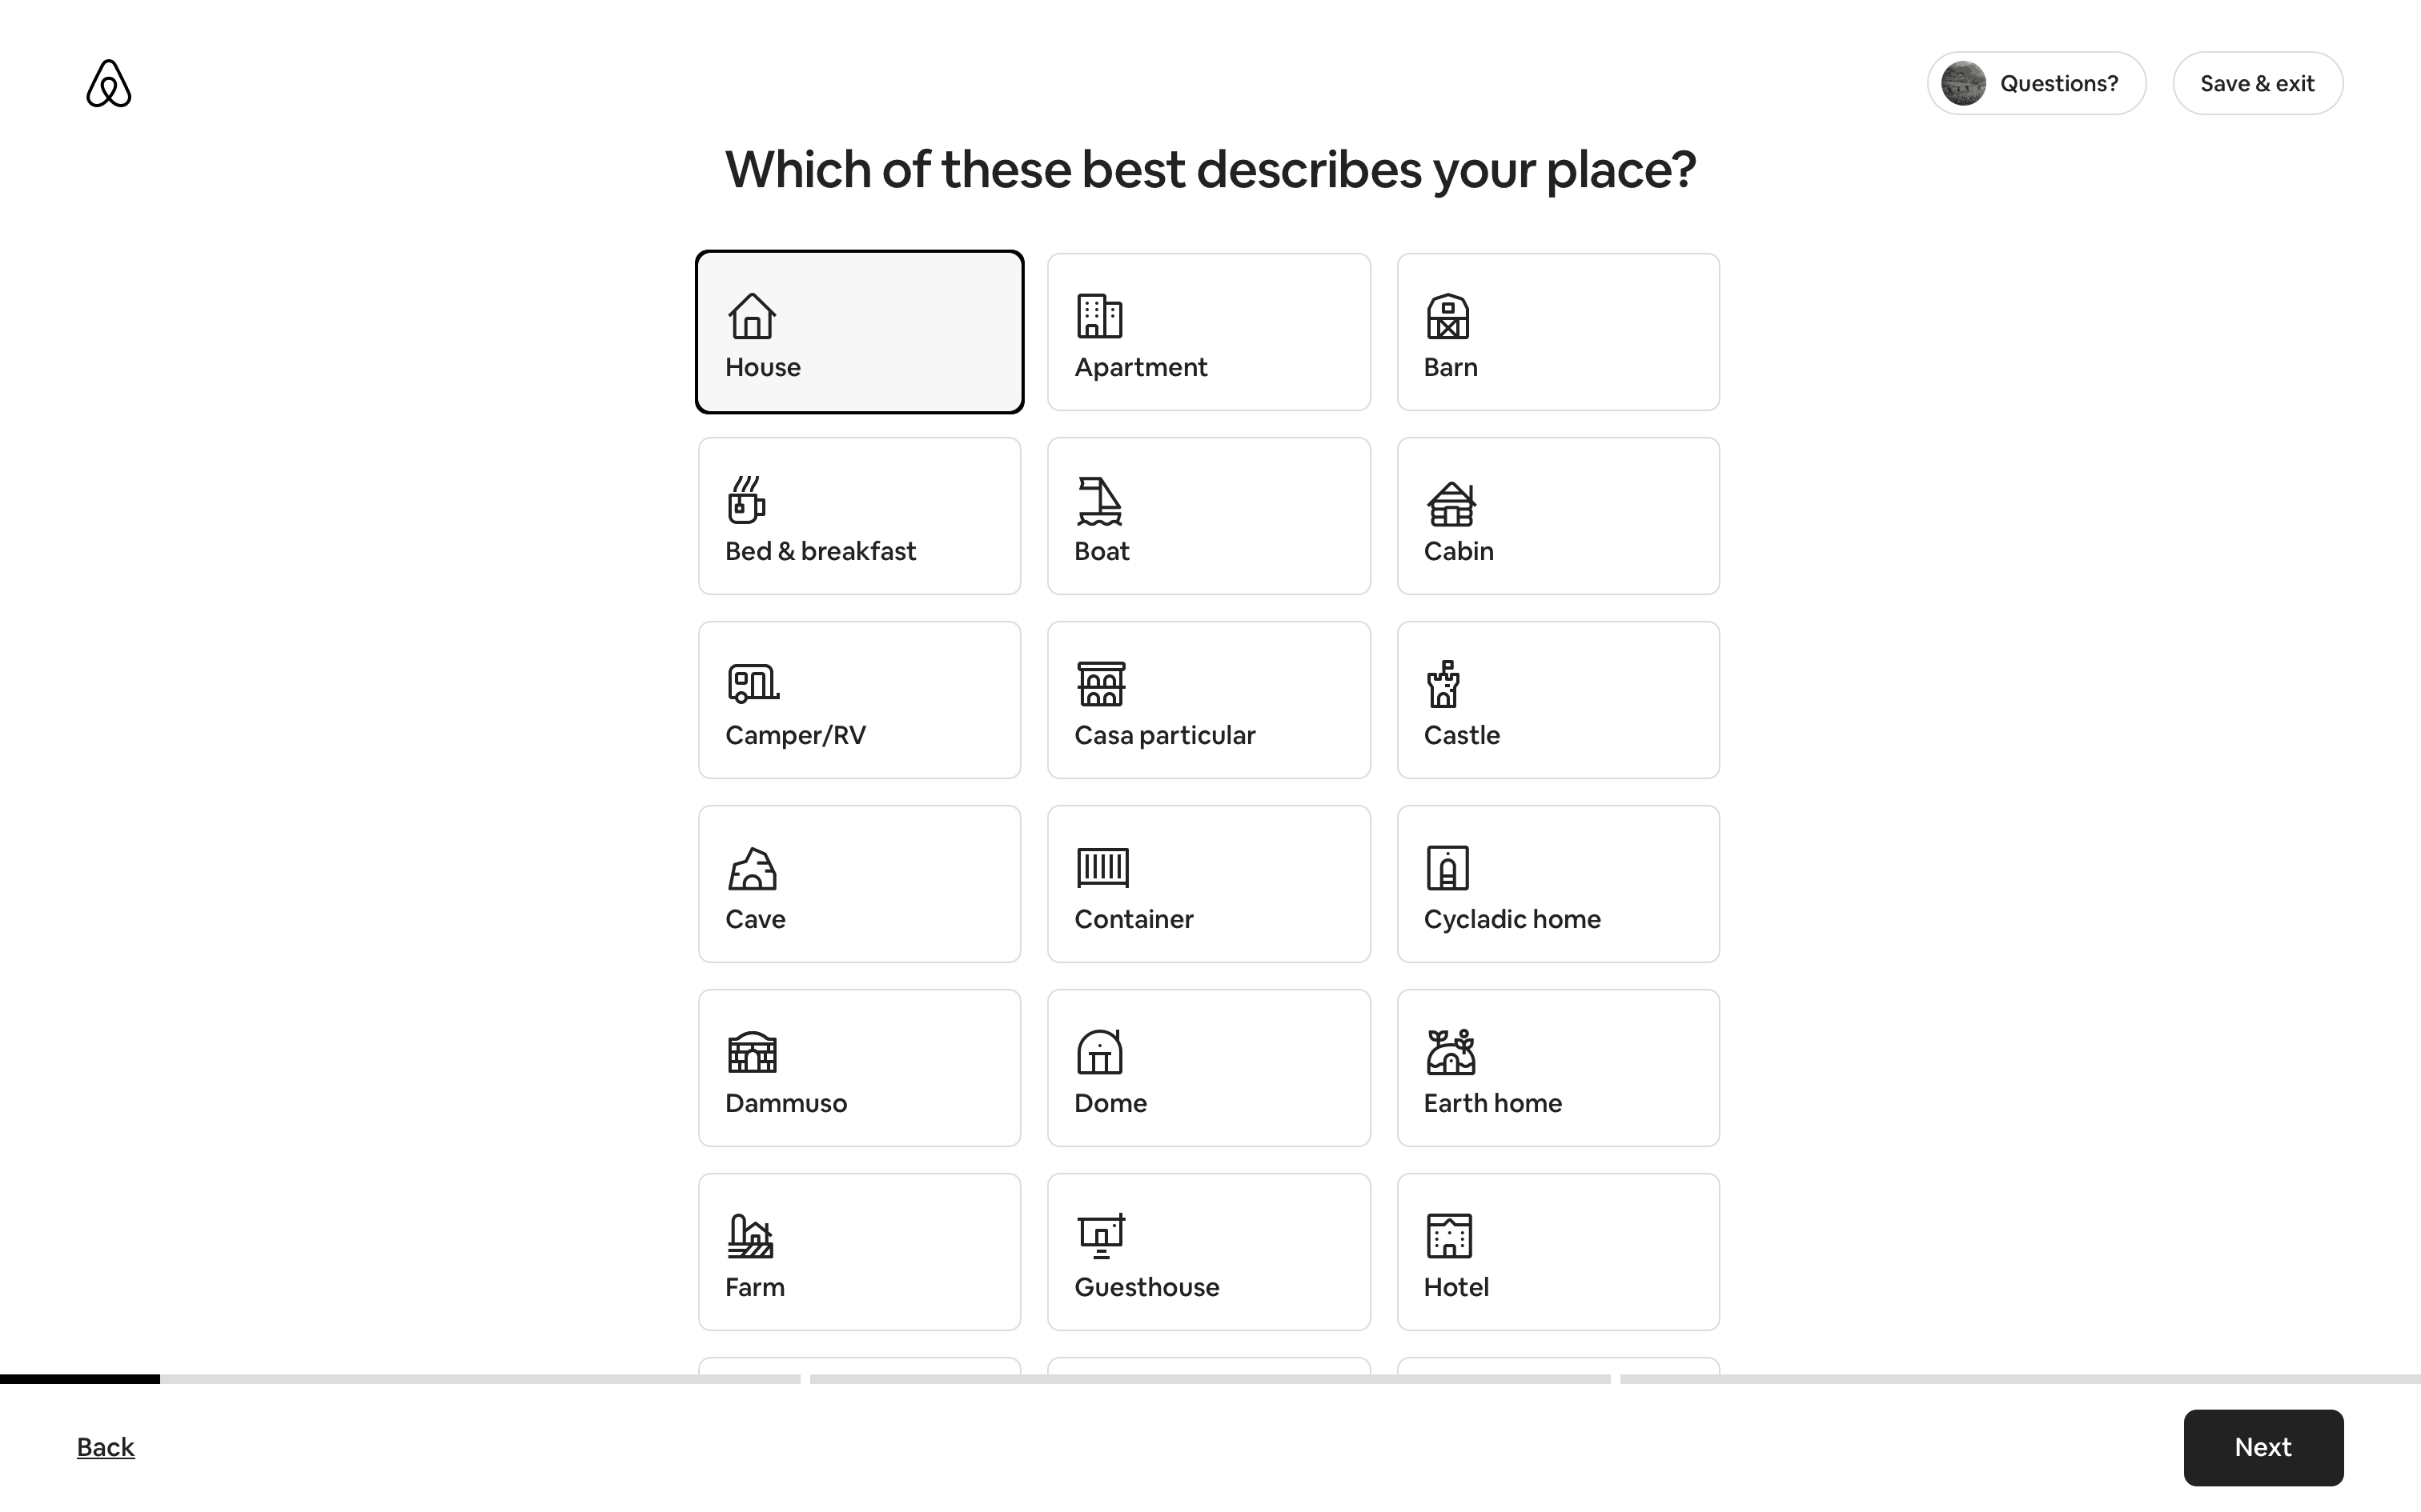Choose the Boat sailboat icon
This screenshot has width=2421, height=1512.
click(1098, 500)
